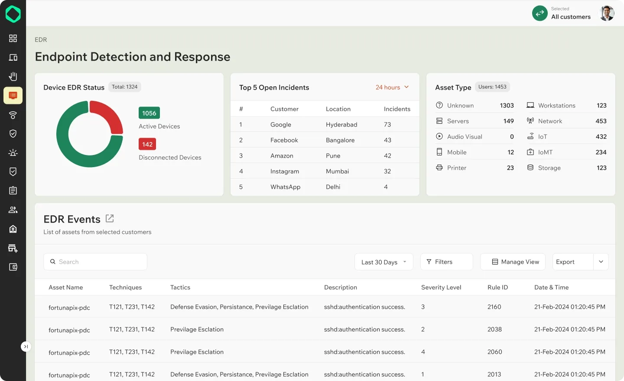Click the Network antenna icon
Image resolution: width=624 pixels, height=381 pixels.
[530, 121]
